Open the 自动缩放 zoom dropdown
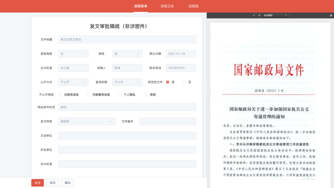This screenshot has height=188, width=334. pyautogui.click(x=275, y=16)
